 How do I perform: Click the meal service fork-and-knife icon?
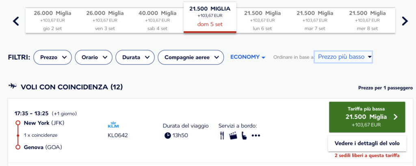click(x=222, y=136)
